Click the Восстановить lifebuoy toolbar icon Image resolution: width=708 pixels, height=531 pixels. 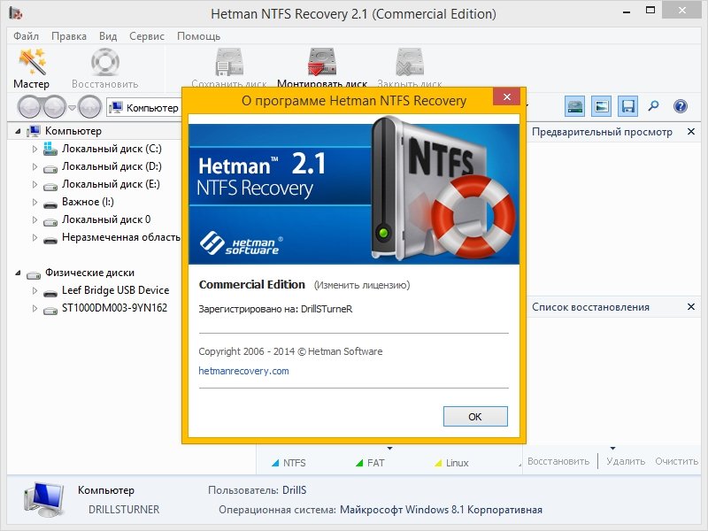tap(104, 61)
